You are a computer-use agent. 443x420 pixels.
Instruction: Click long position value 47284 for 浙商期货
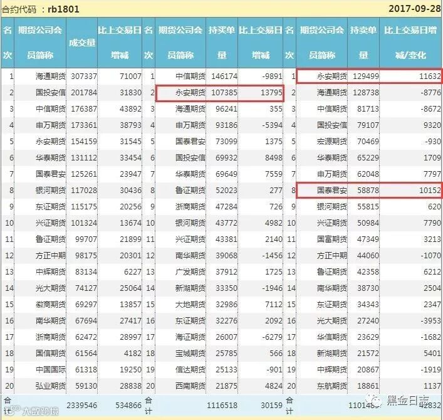(227, 207)
